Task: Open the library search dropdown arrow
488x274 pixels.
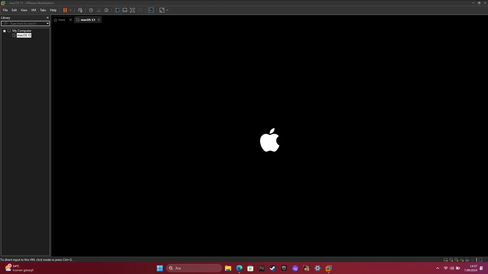Action: tap(48, 24)
